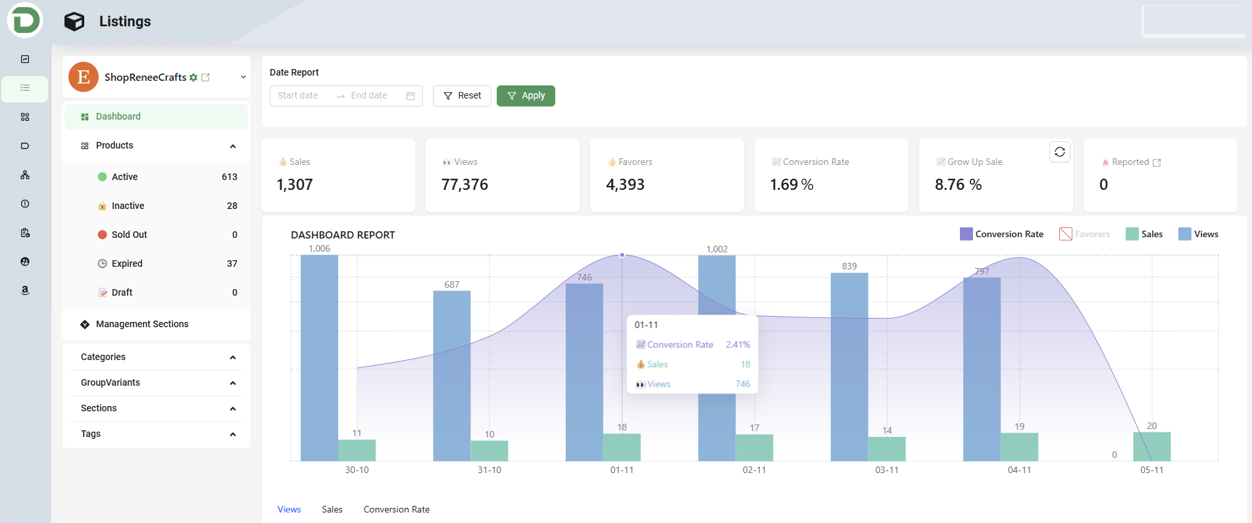Open the Amazon sidebar icon
The width and height of the screenshot is (1252, 523).
click(x=25, y=290)
